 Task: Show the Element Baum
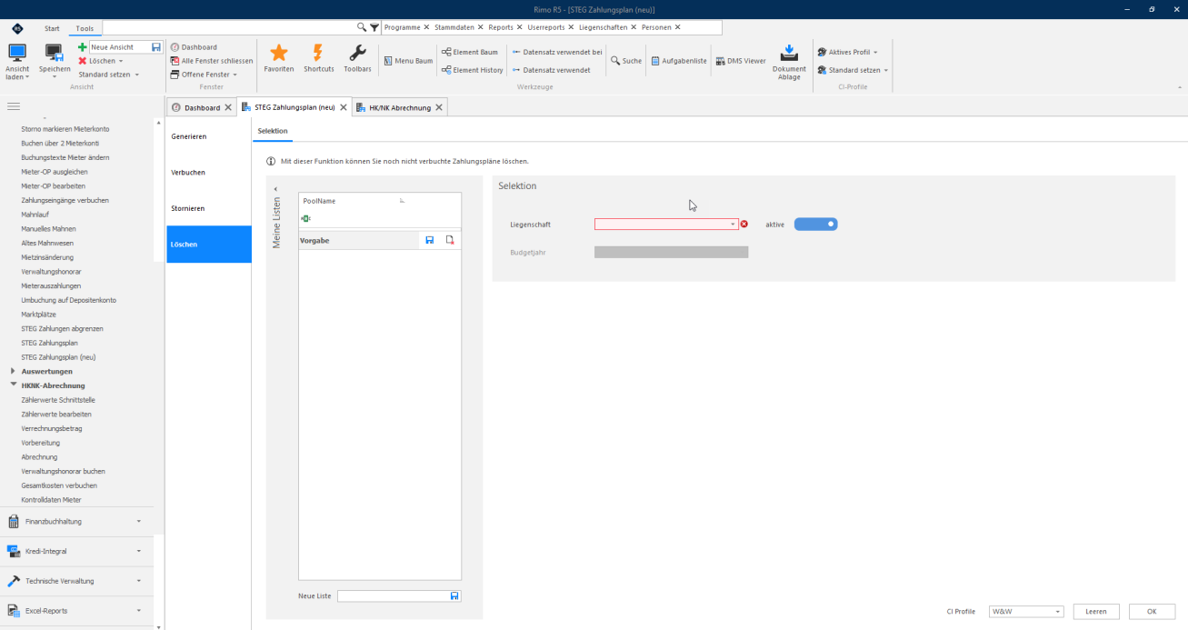tap(470, 53)
